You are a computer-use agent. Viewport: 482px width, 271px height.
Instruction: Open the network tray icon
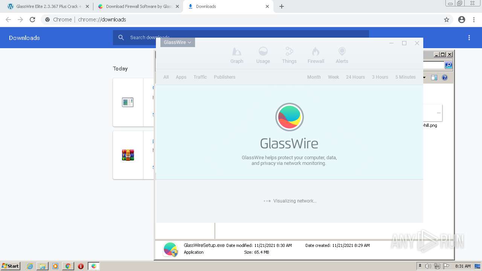tap(437, 266)
